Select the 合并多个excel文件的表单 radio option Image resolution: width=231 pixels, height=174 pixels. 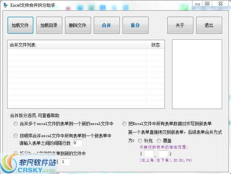[x=15, y=124]
